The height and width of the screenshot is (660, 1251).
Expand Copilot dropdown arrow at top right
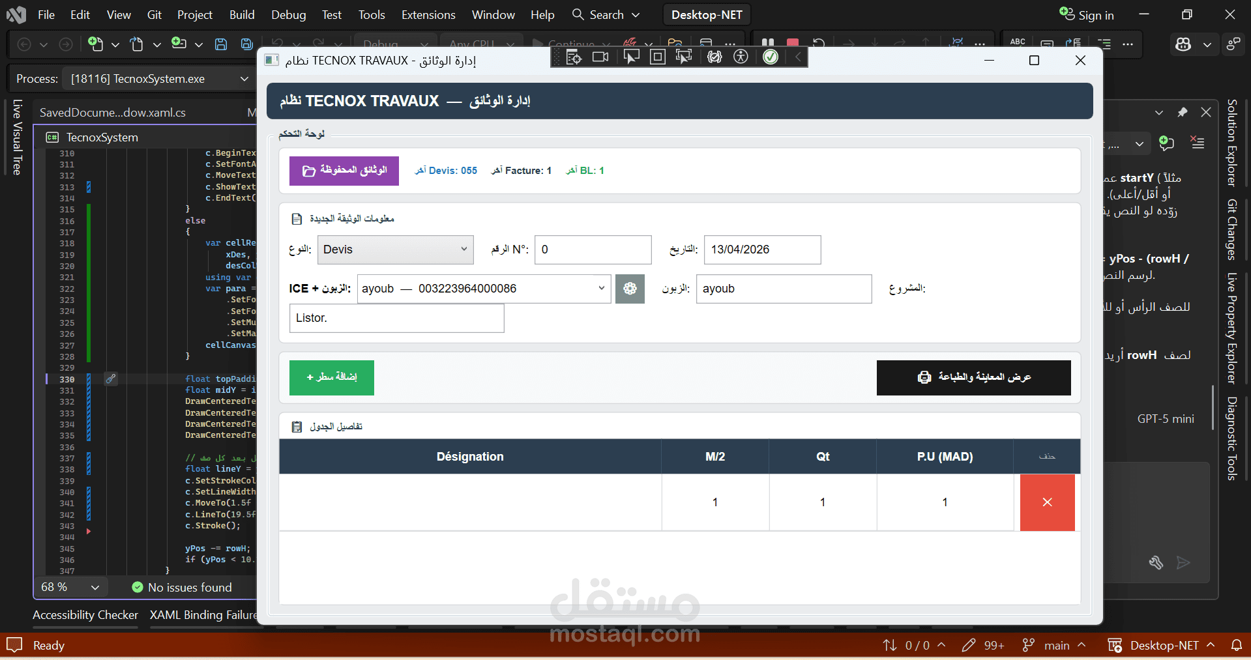click(1207, 44)
